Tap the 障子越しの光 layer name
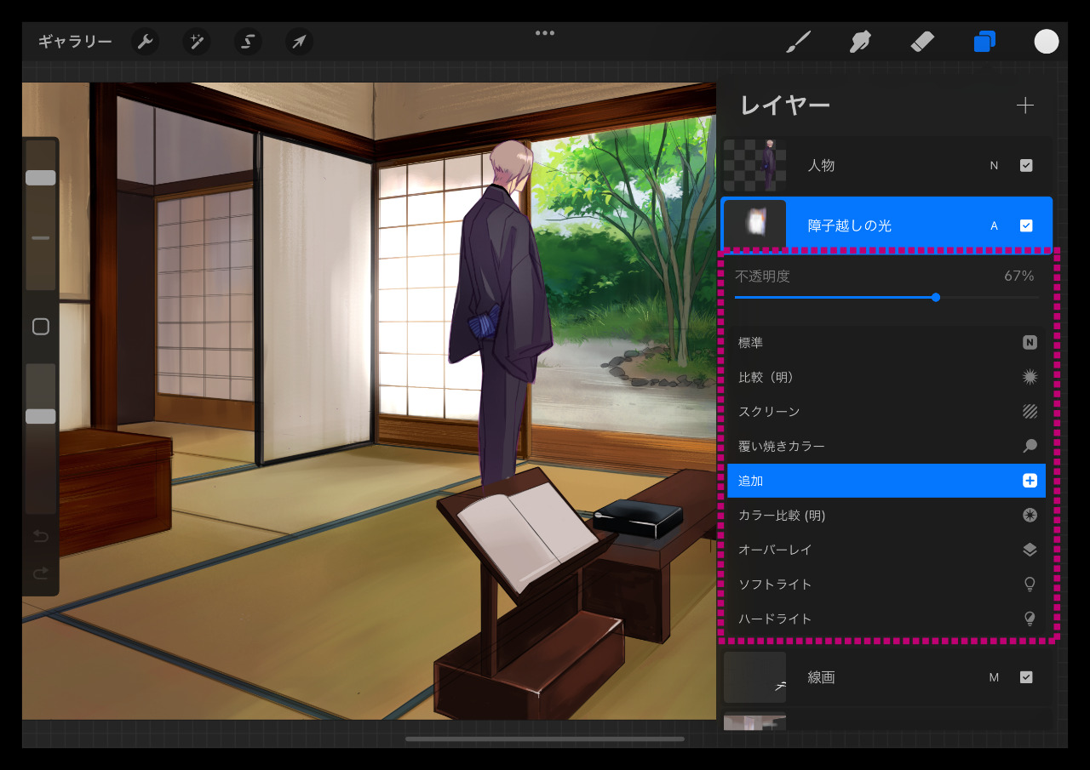Screen dimensions: 1090x770 pos(850,225)
